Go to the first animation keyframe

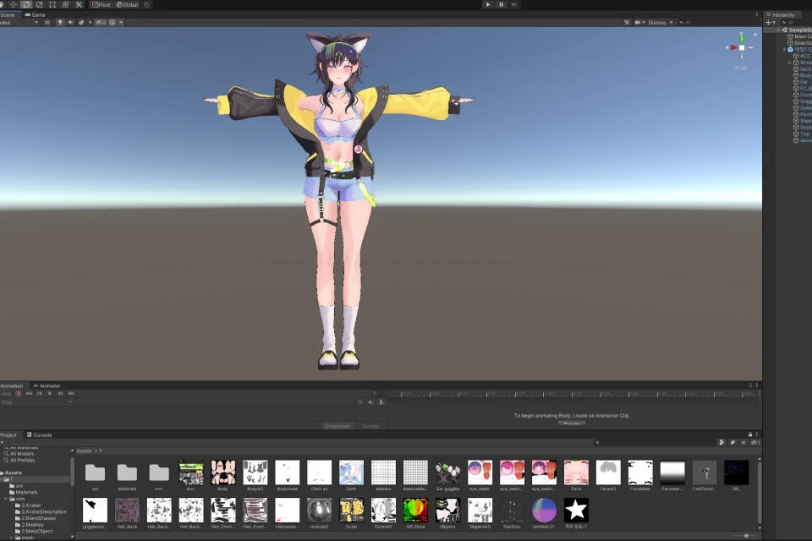click(29, 393)
